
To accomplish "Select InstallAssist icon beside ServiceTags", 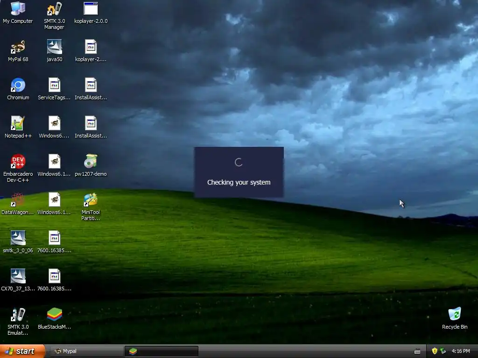I will point(91,89).
